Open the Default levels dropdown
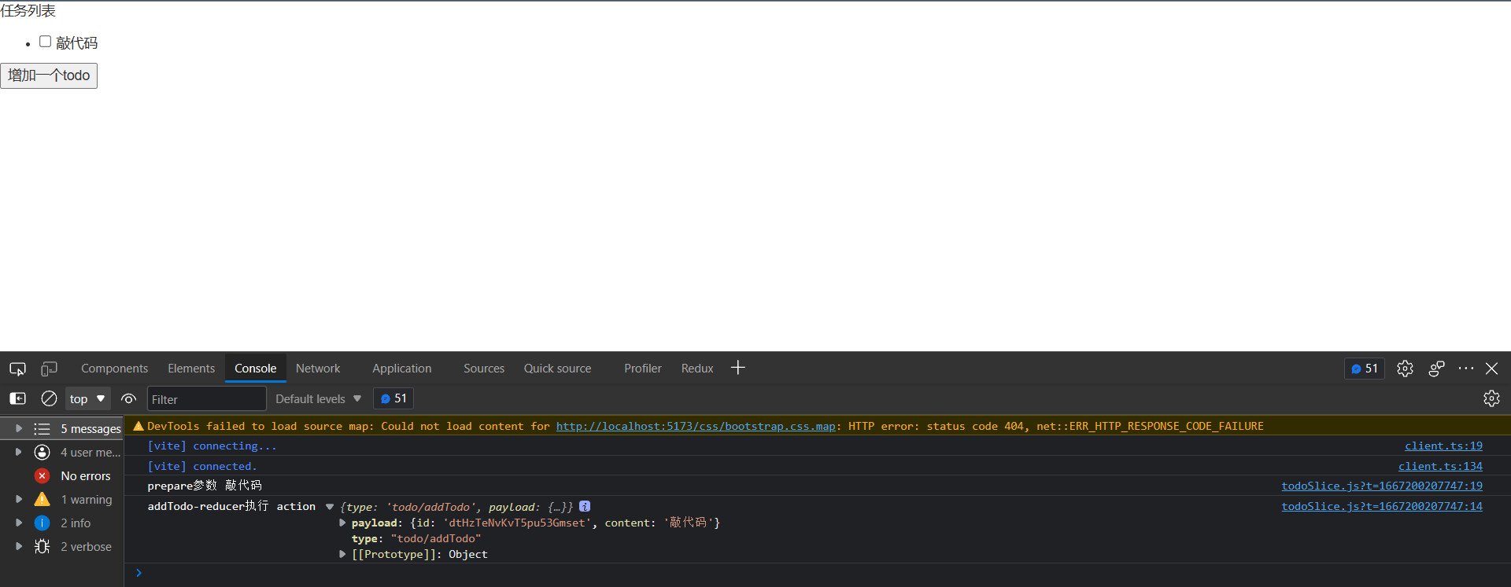Screen dimensions: 1511x587 tap(318, 398)
